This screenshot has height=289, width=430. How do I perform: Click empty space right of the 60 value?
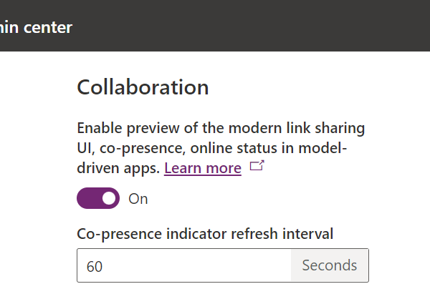201,266
